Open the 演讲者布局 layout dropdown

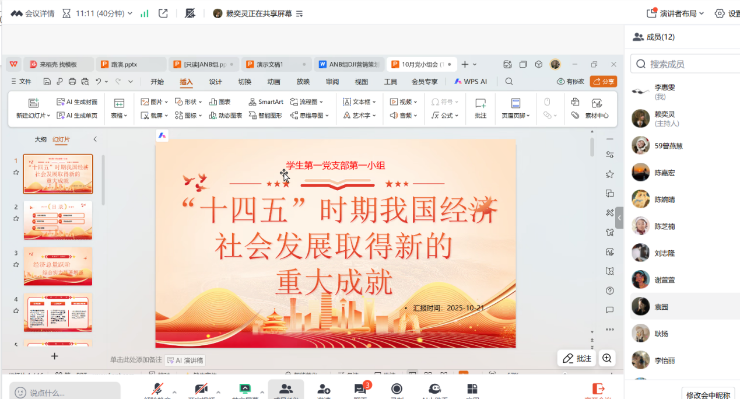click(x=675, y=13)
